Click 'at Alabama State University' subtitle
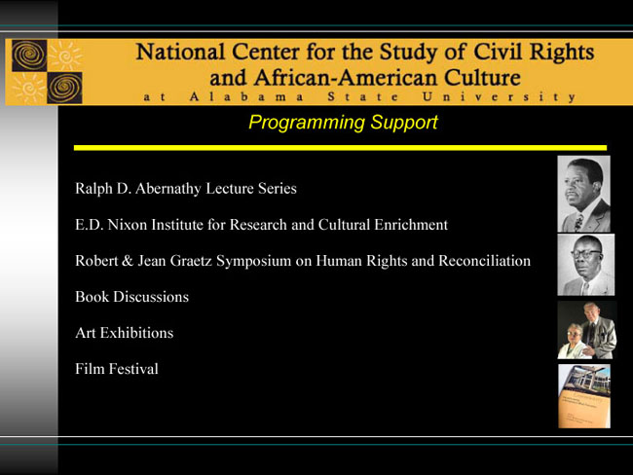 [x=359, y=97]
